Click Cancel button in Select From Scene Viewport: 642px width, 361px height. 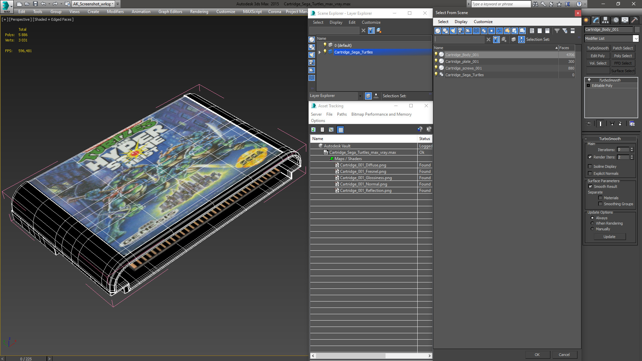pos(564,355)
